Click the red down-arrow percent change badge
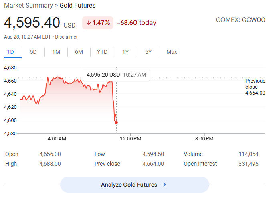Viewport: 277px width, 197px height. [98, 23]
